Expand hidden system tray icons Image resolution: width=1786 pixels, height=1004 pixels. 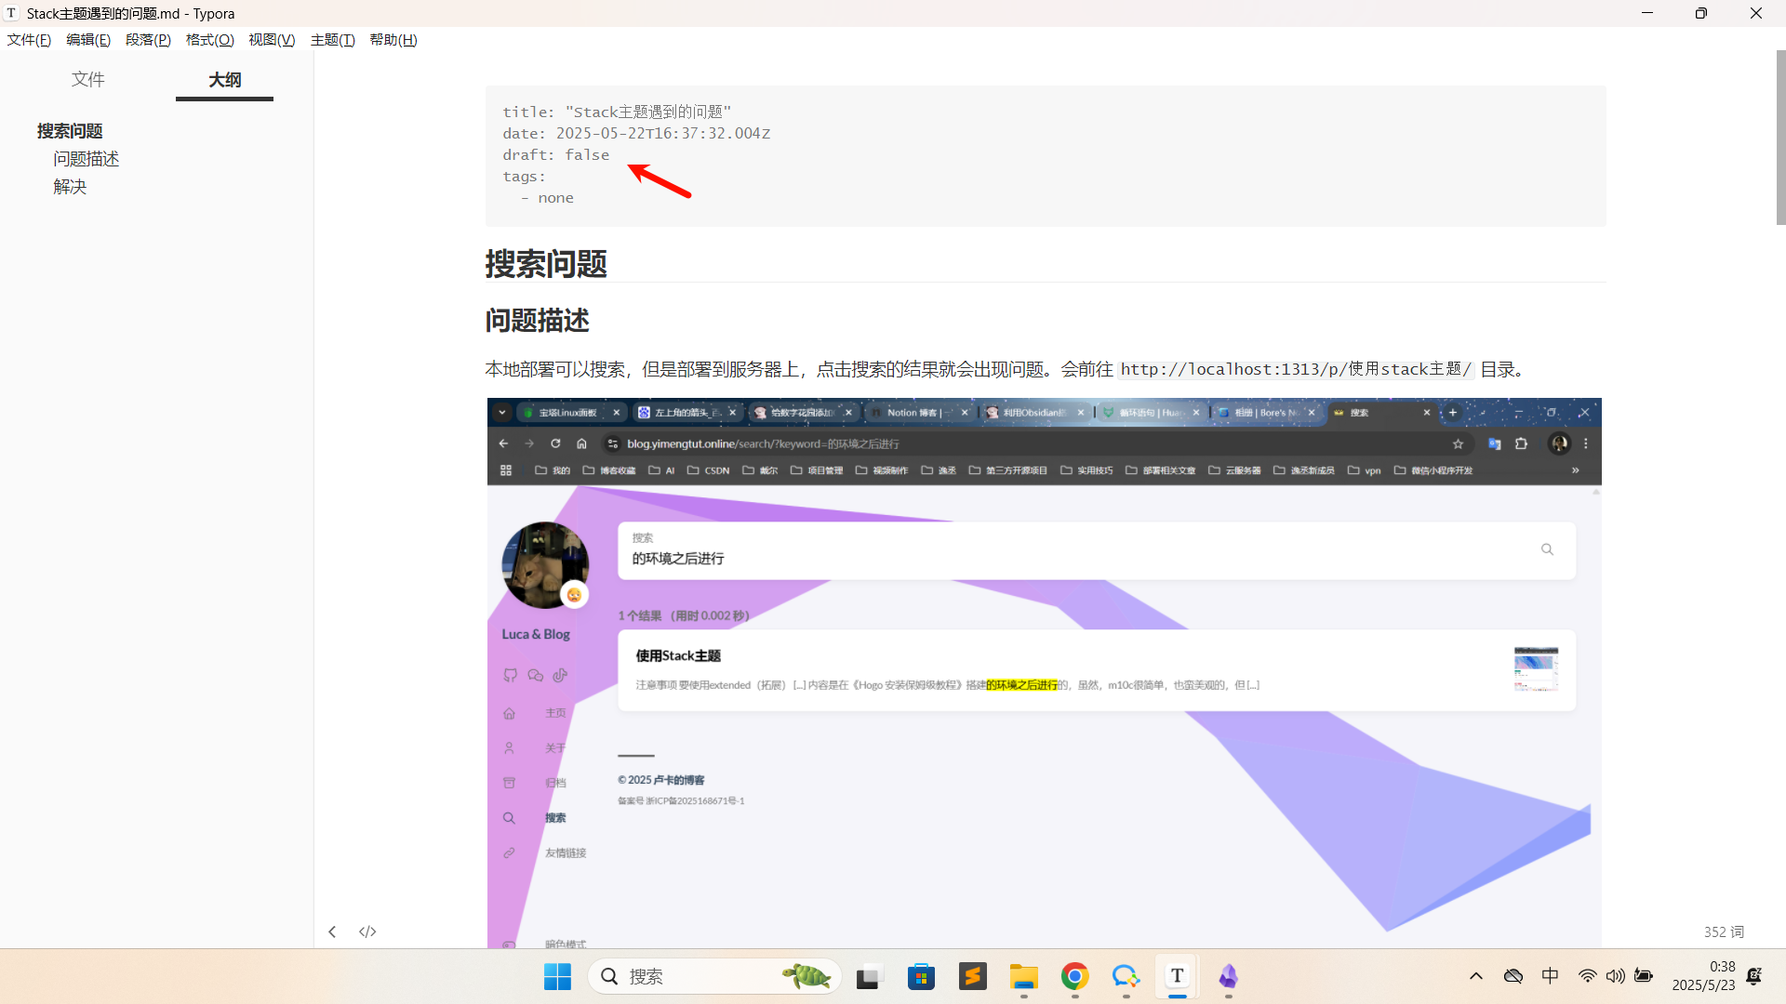[1476, 976]
